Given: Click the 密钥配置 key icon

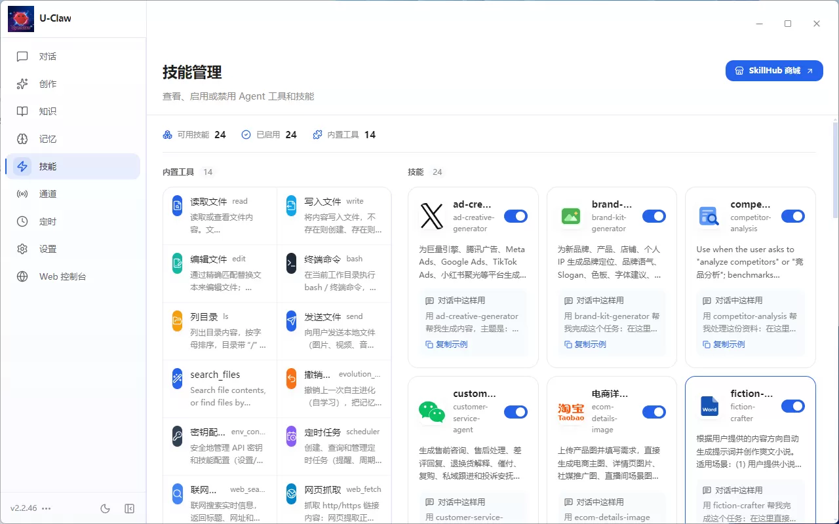Looking at the screenshot, I should (x=178, y=436).
